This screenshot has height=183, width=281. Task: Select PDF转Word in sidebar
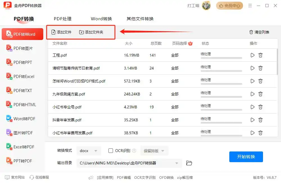(22, 34)
